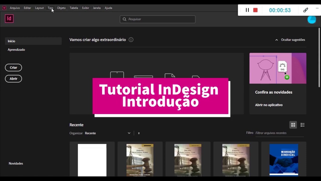Open the blank white document thumbnail
Image resolution: width=321 pixels, height=181 pixels.
click(x=92, y=160)
